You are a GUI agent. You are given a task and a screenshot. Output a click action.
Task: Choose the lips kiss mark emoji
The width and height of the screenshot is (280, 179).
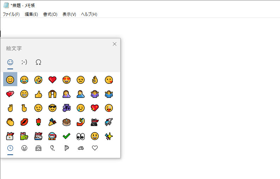[x=24, y=122]
